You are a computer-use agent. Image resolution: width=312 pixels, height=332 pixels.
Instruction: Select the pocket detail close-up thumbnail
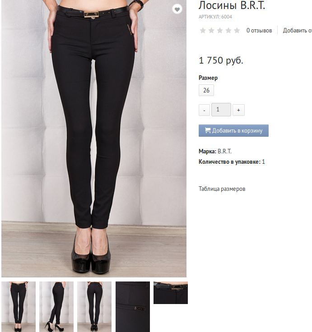[133, 307]
